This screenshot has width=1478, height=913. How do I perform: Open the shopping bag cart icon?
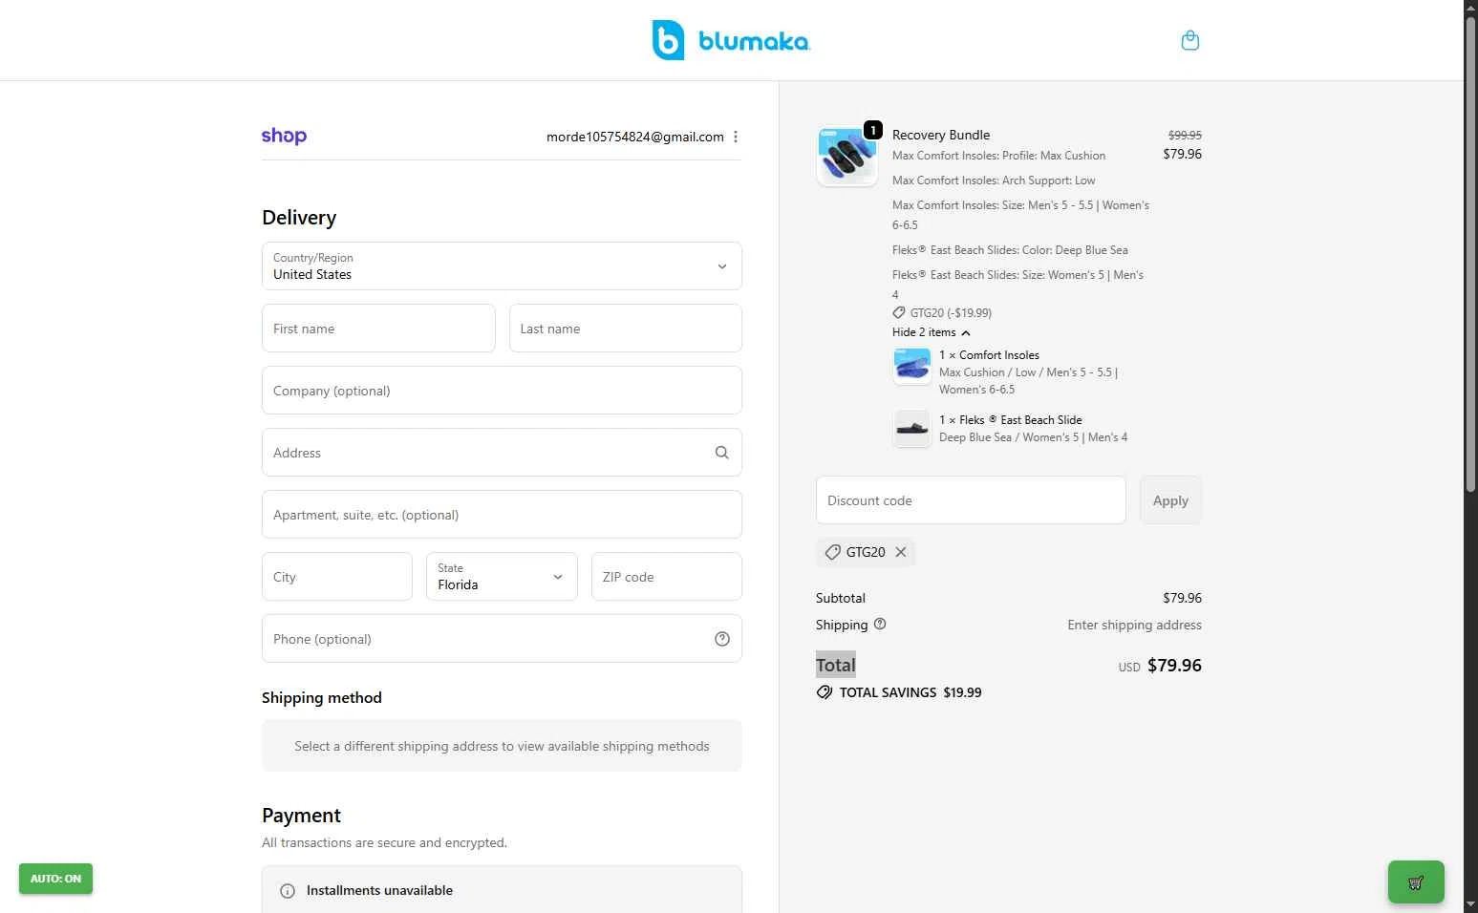point(1189,40)
